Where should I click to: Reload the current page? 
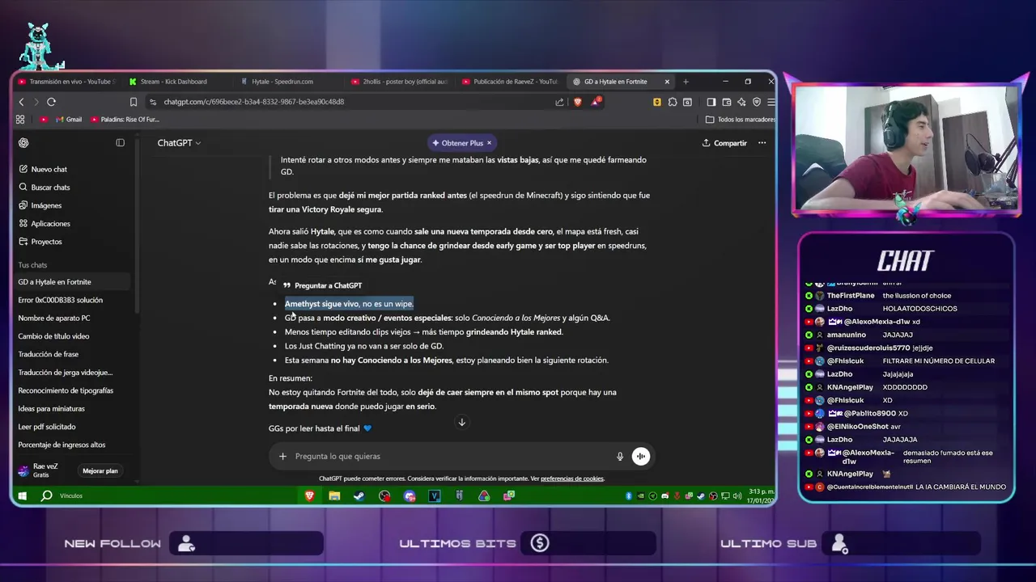51,102
